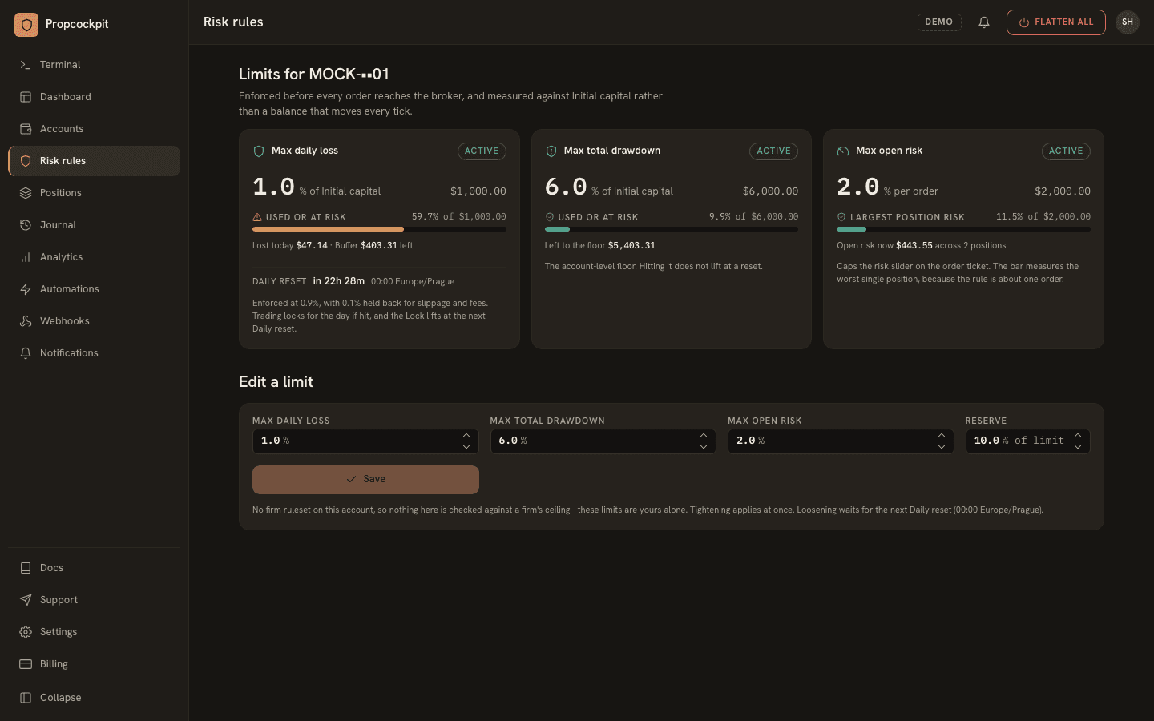Click the ACTIVE badge on Max open risk

(x=1066, y=151)
